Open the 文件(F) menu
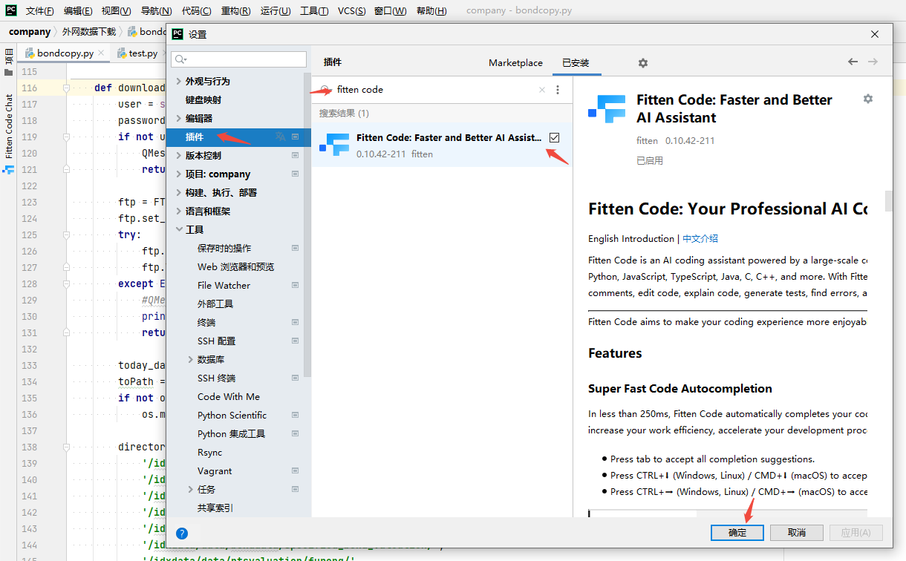This screenshot has height=561, width=906. point(39,11)
